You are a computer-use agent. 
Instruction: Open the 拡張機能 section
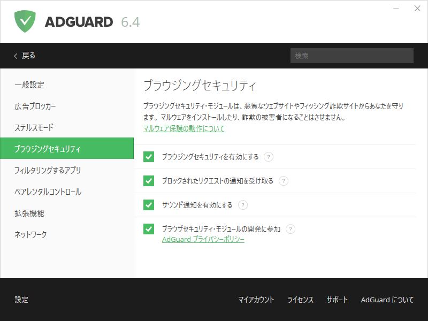click(67, 213)
